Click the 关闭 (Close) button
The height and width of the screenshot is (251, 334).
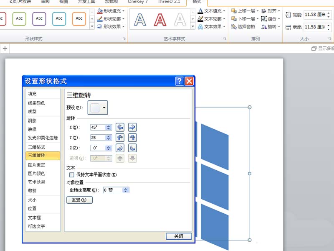tap(178, 236)
